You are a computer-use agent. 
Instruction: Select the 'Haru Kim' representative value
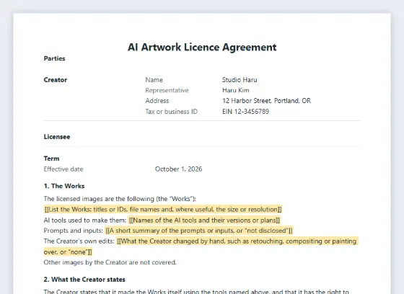tap(236, 90)
